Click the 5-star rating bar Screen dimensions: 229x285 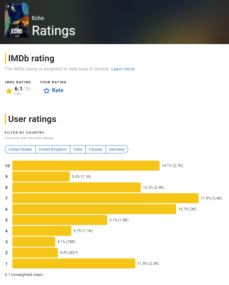point(60,220)
